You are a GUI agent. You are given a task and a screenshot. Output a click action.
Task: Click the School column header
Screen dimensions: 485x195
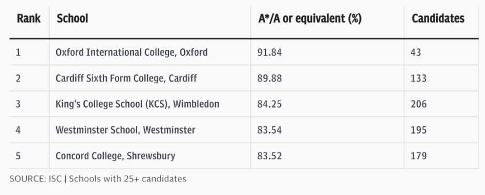pos(73,19)
